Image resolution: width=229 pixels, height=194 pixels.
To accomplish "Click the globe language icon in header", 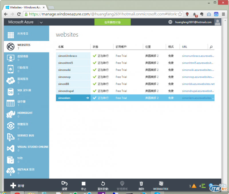I will pyautogui.click(x=170, y=22).
